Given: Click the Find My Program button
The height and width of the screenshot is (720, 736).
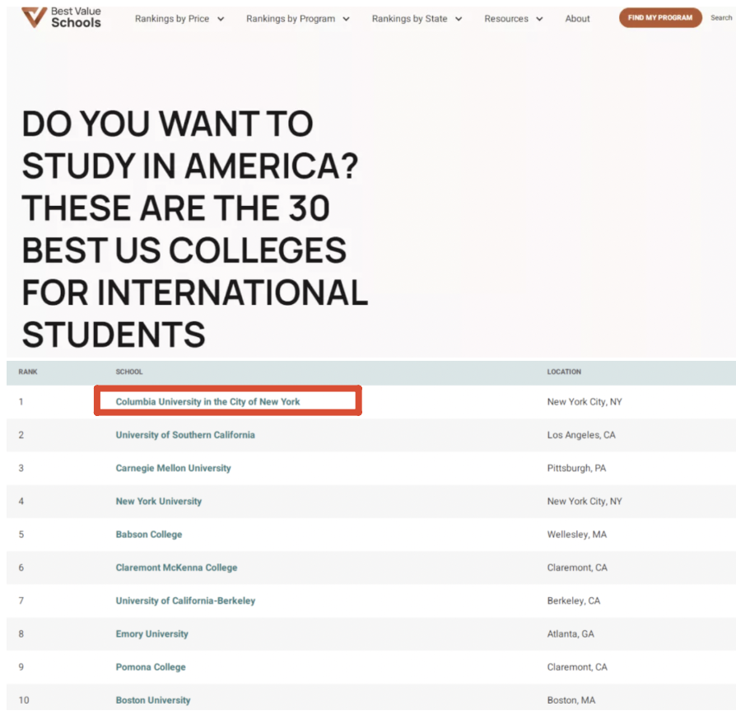Looking at the screenshot, I should [x=660, y=18].
